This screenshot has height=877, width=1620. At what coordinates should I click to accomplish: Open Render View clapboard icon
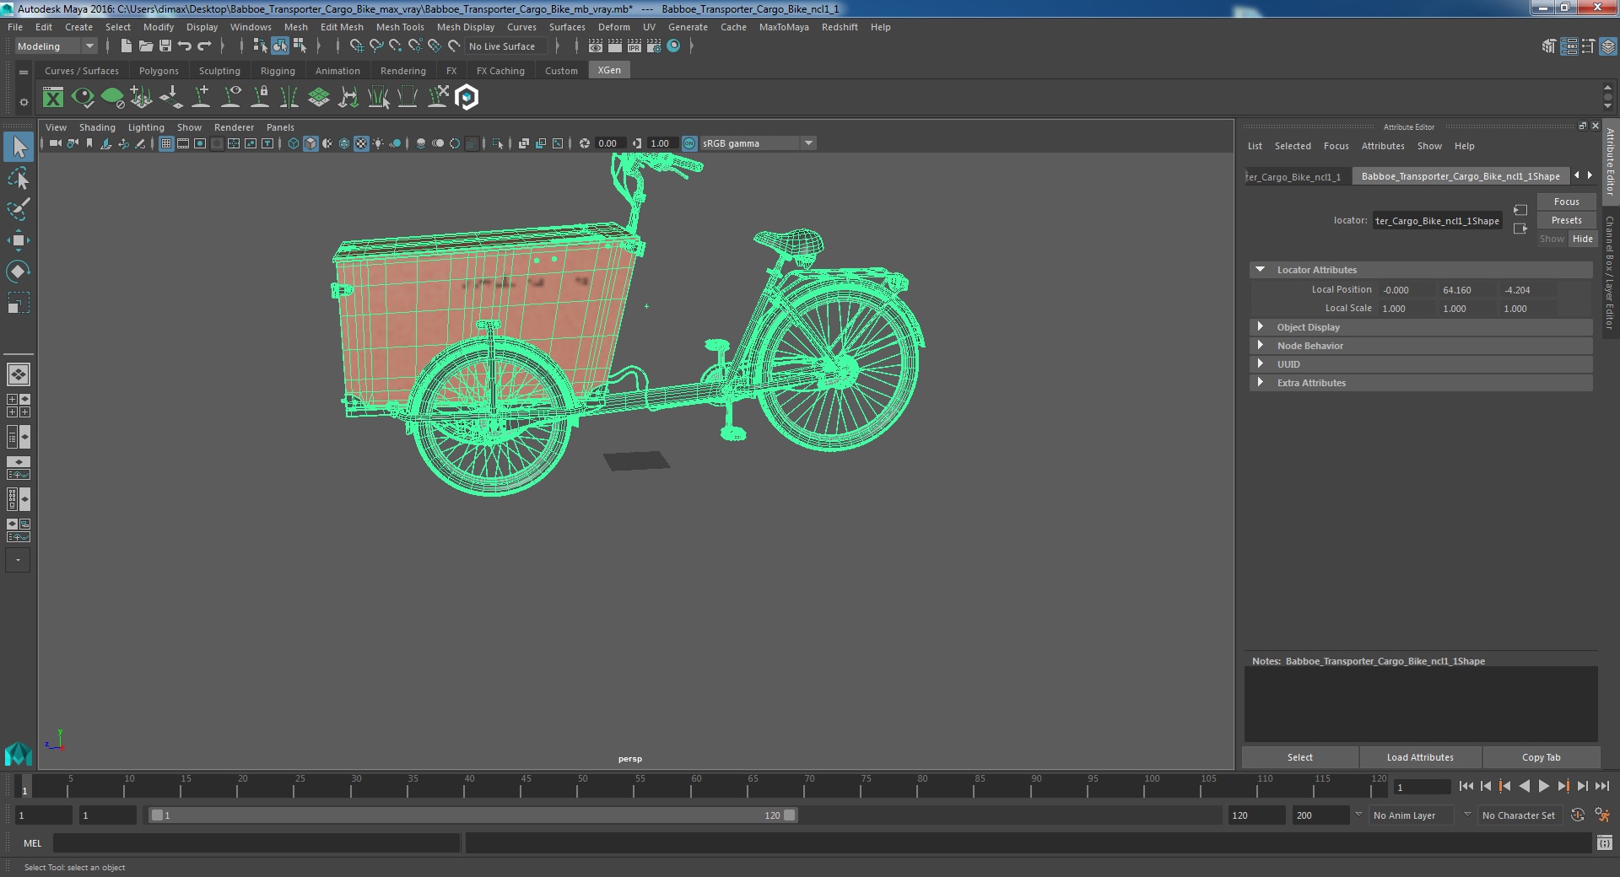click(596, 46)
